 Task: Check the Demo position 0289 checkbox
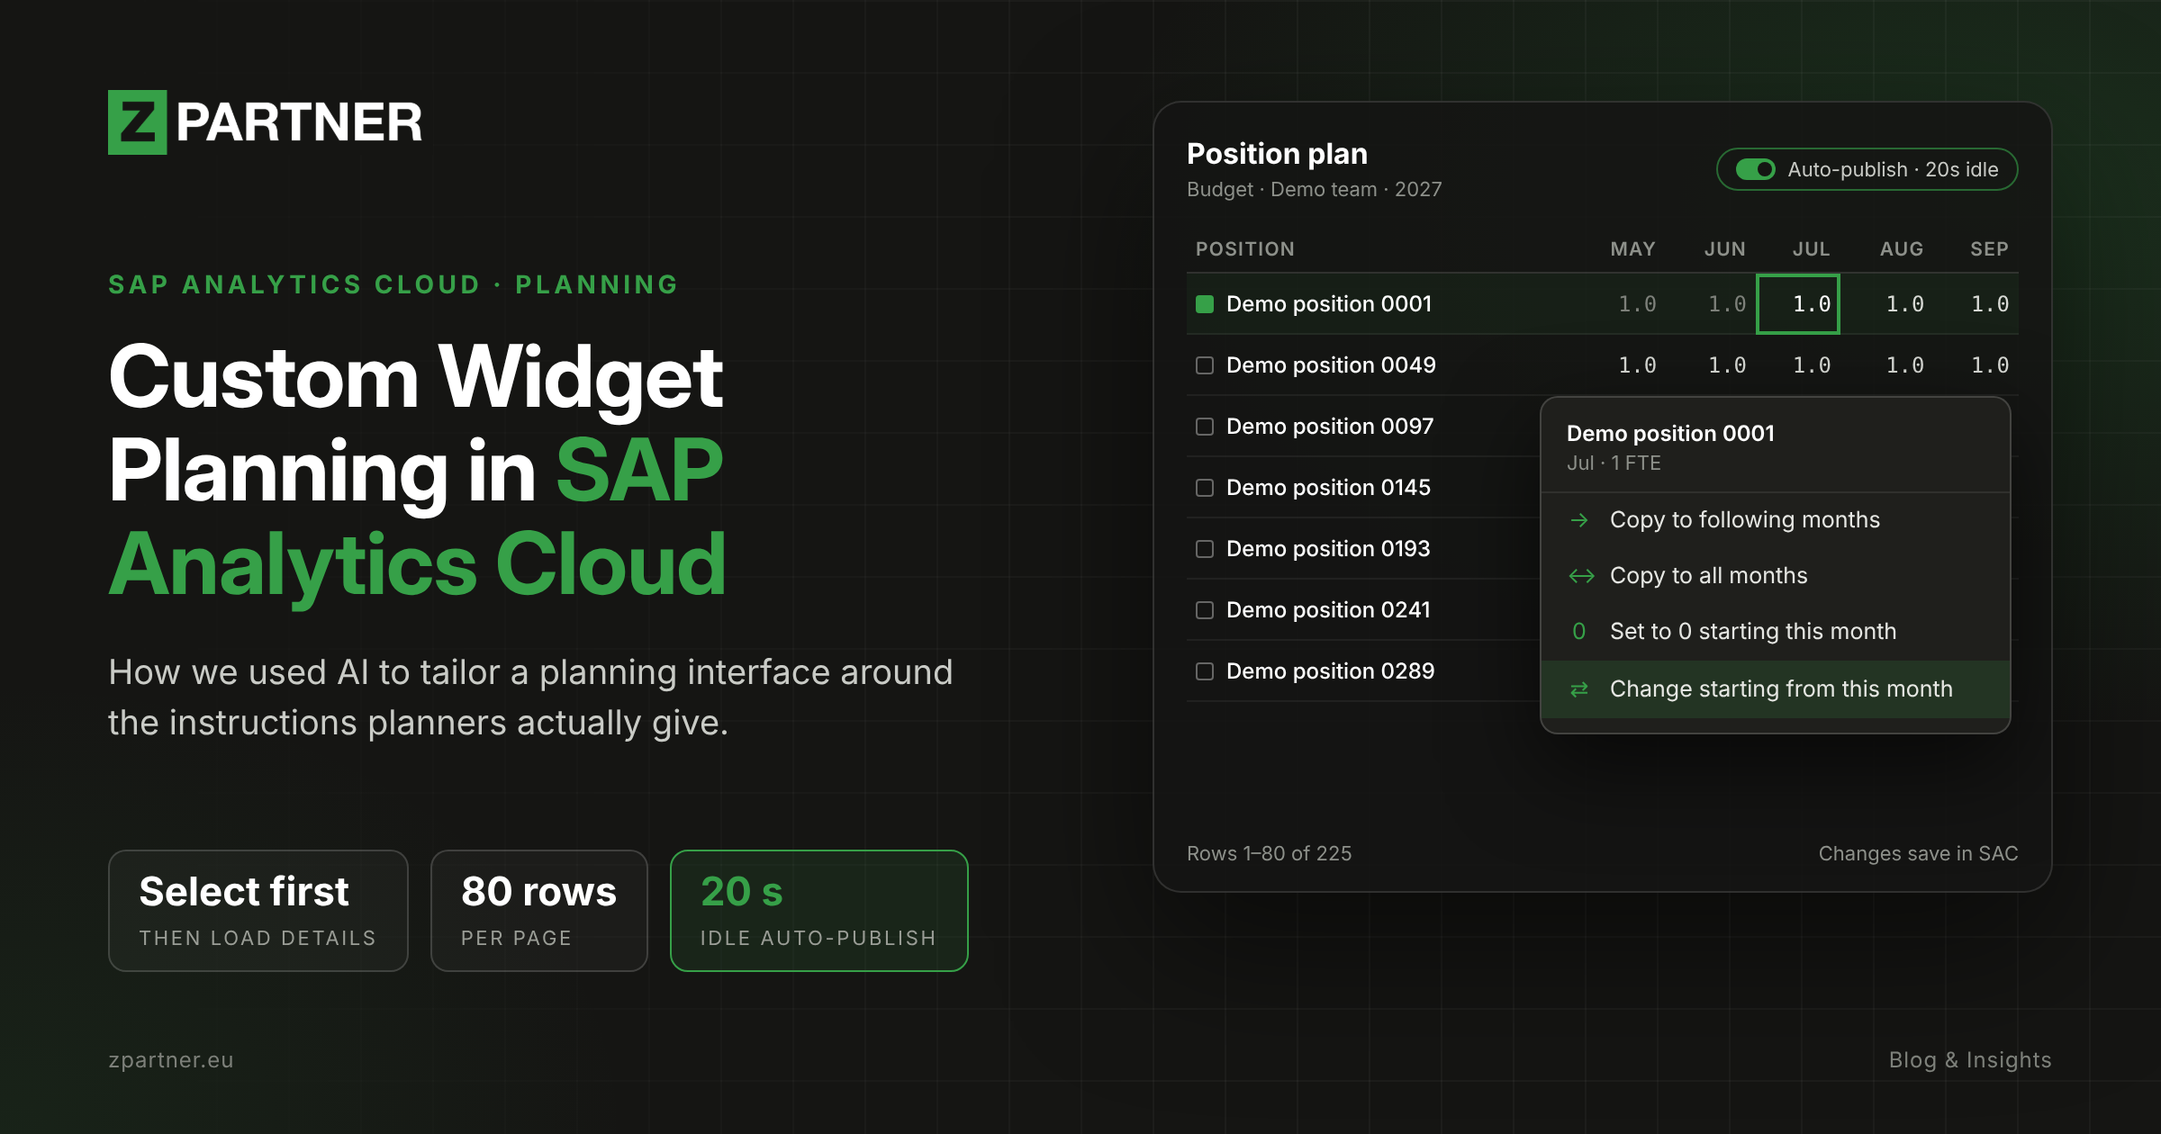click(x=1205, y=671)
